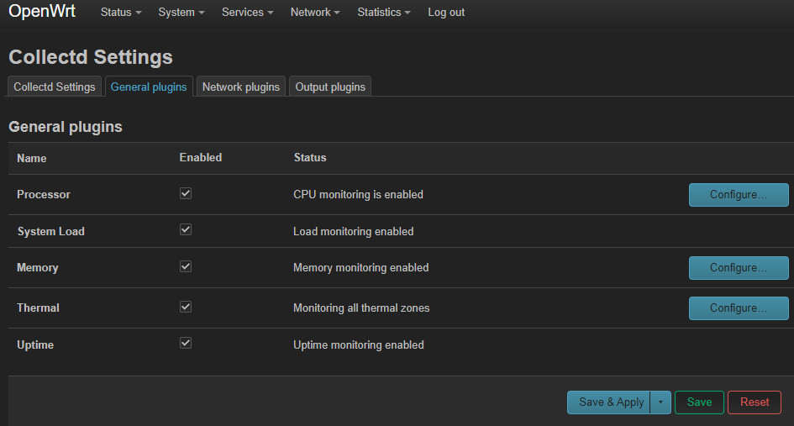794x426 pixels.
Task: Select the General plugins tab
Action: (149, 87)
